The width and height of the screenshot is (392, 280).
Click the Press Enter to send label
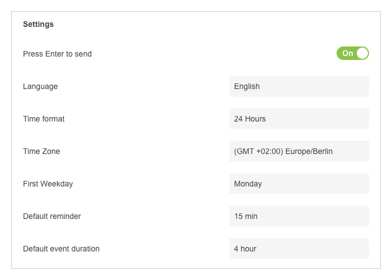point(57,54)
